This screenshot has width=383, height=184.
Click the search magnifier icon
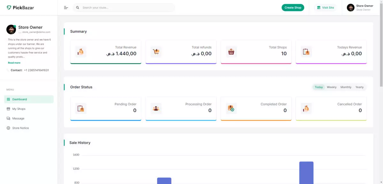78,8
